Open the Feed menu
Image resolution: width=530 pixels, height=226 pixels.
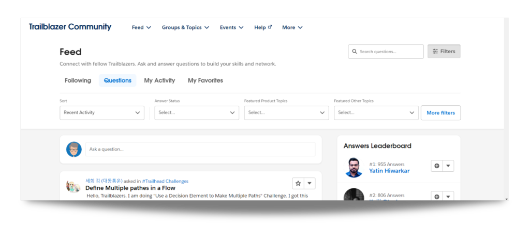coord(141,28)
